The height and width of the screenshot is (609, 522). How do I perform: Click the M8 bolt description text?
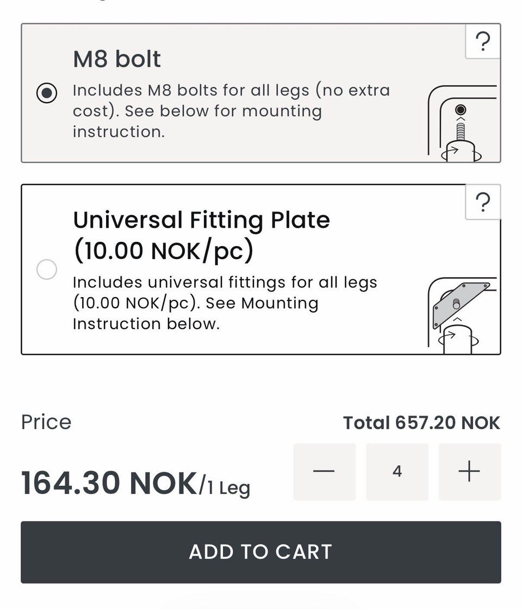coord(231,111)
